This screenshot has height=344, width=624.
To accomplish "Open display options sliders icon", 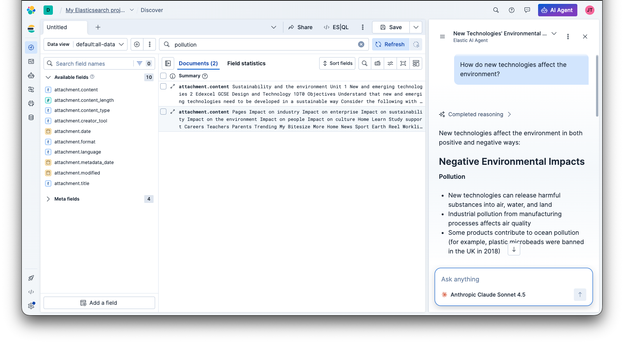I will [390, 63].
